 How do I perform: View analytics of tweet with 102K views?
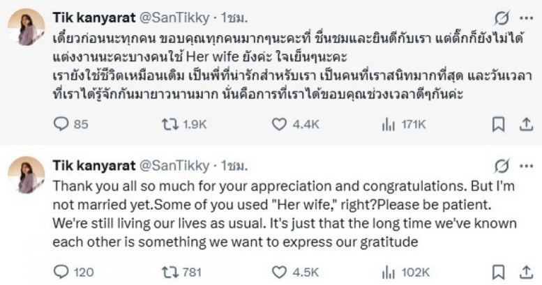tap(388, 271)
